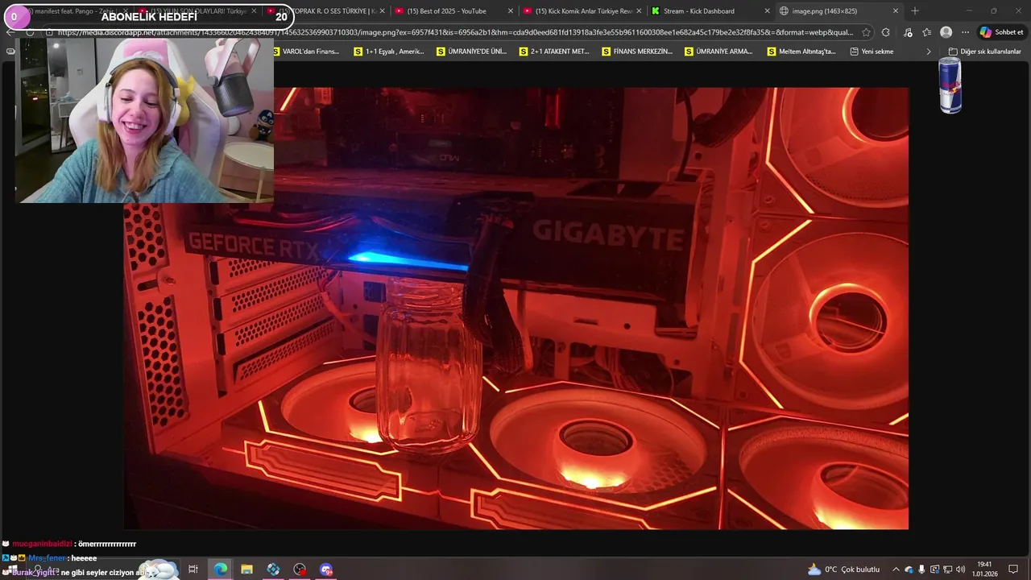Viewport: 1031px width, 580px height.
Task: Open the Edge settings ellipsis menu
Action: [965, 32]
